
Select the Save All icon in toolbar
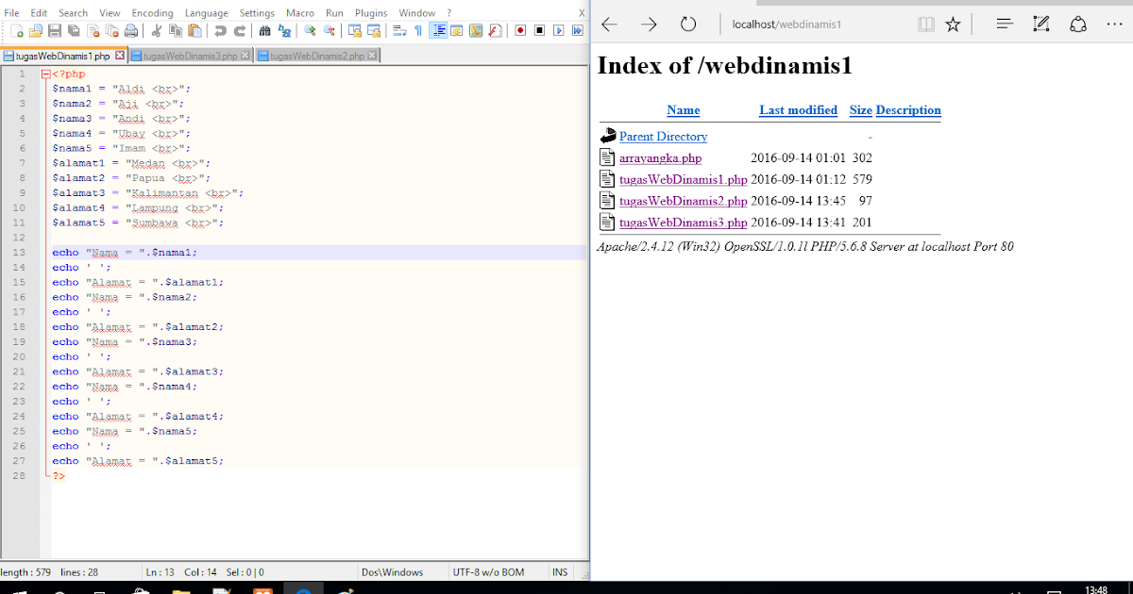[74, 31]
